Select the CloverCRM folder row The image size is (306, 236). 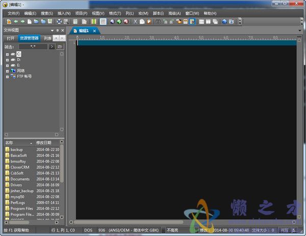(32, 167)
